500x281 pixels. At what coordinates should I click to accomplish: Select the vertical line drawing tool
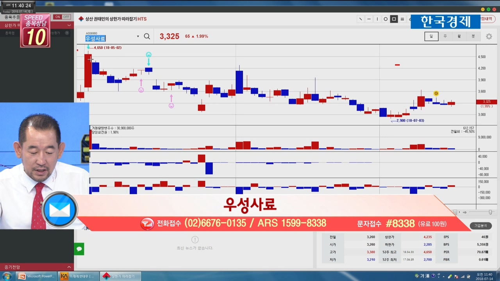(x=377, y=19)
